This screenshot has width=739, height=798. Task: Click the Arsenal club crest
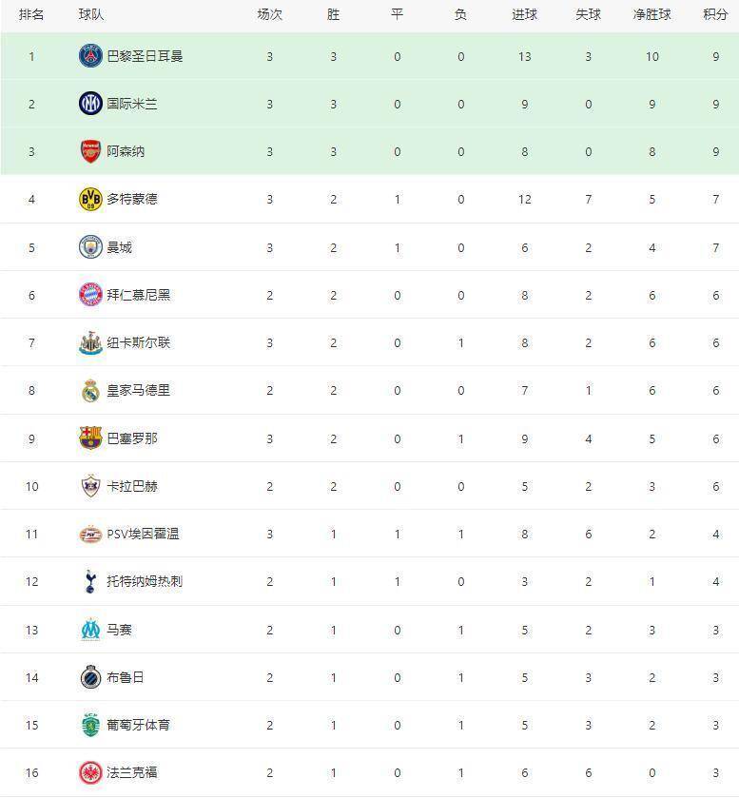tap(90, 151)
